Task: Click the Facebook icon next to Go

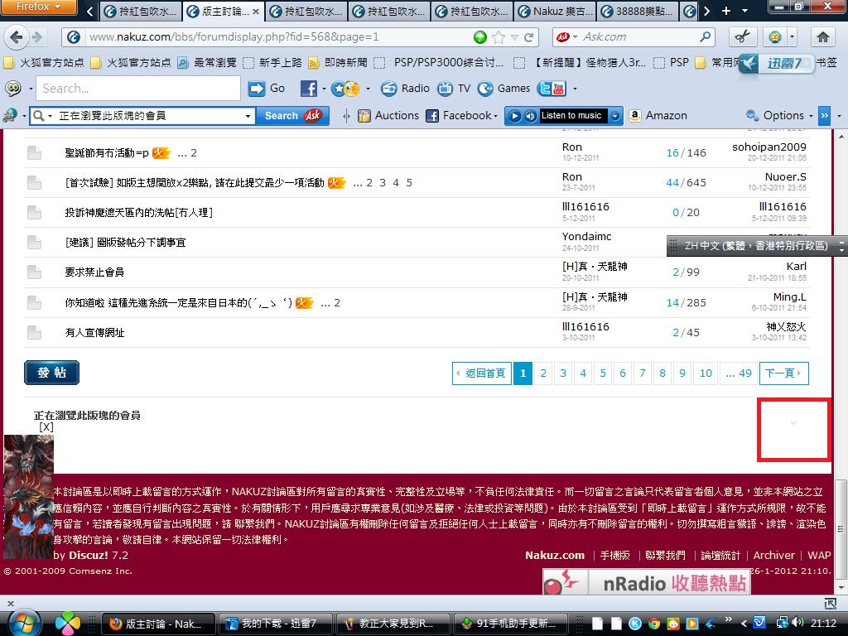Action: click(x=308, y=88)
